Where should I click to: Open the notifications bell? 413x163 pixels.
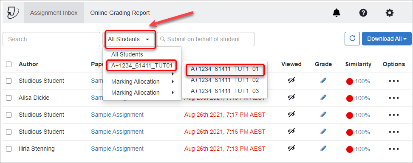click(337, 13)
